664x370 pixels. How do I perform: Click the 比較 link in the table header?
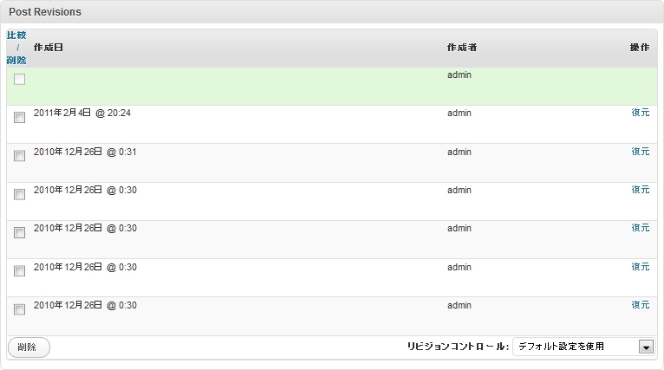click(x=16, y=36)
